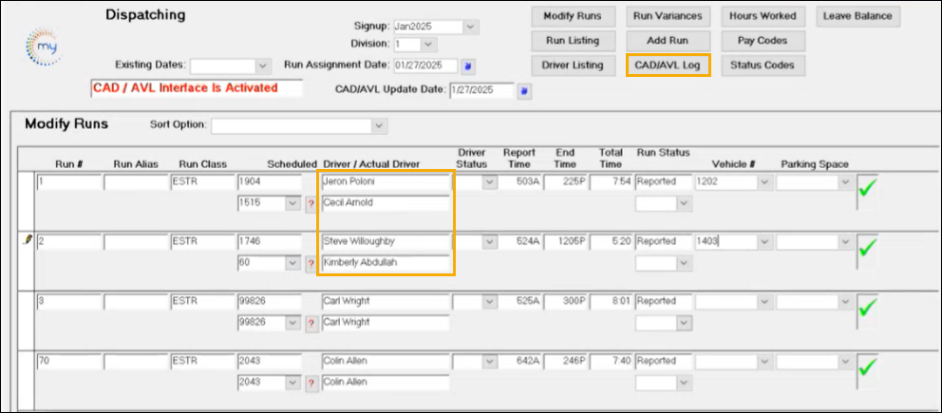Open the Existing Dates dropdown
The height and width of the screenshot is (413, 942).
(x=262, y=66)
